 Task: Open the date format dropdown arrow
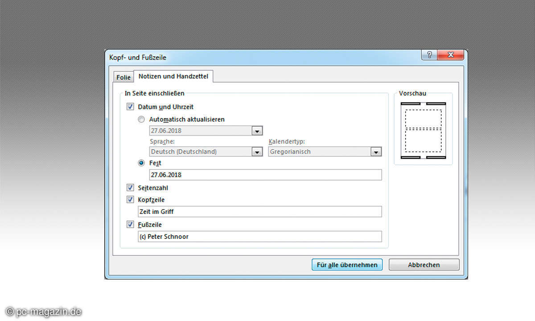coord(257,131)
